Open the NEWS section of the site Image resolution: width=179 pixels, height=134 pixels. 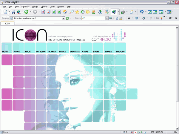point(18,48)
